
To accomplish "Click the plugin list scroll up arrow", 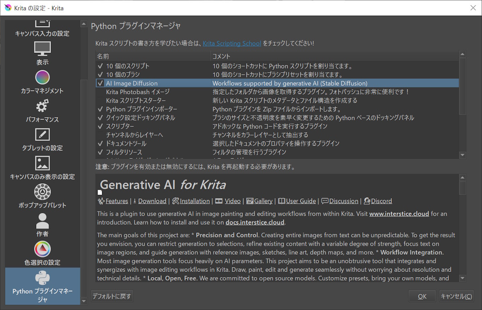I will click(463, 55).
